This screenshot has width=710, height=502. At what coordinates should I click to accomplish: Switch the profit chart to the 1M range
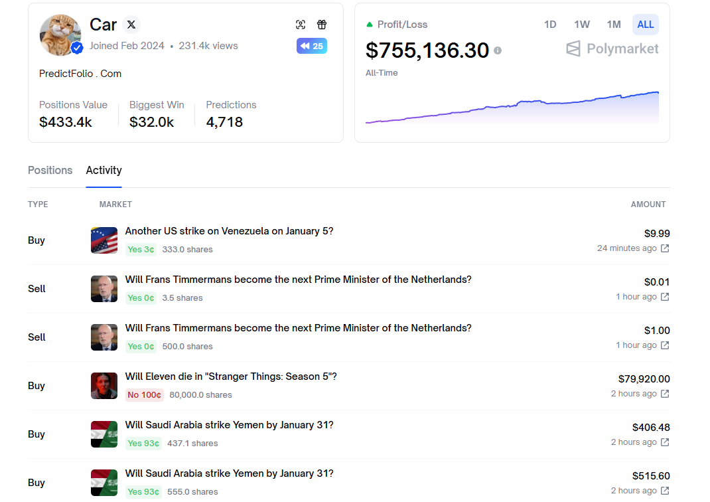(x=614, y=25)
